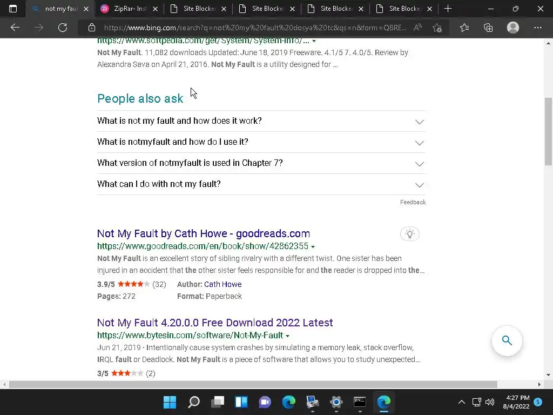Screen dimensions: 553x415
Task: Open Edge Settings and more menu
Action: tap(537, 28)
